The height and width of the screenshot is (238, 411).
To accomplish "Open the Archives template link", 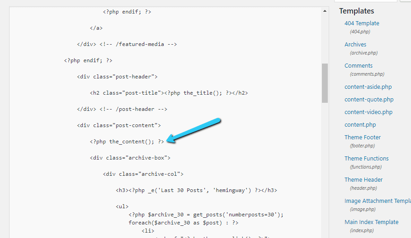I will (355, 45).
